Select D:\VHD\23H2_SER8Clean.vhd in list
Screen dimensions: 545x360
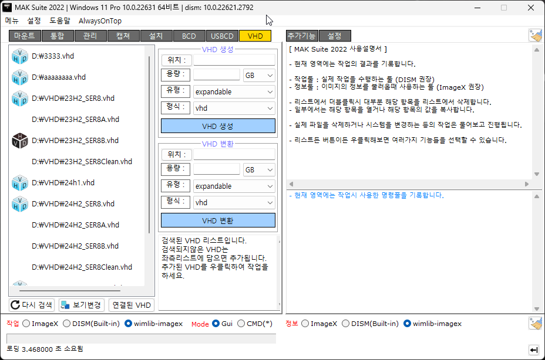[x=82, y=162]
